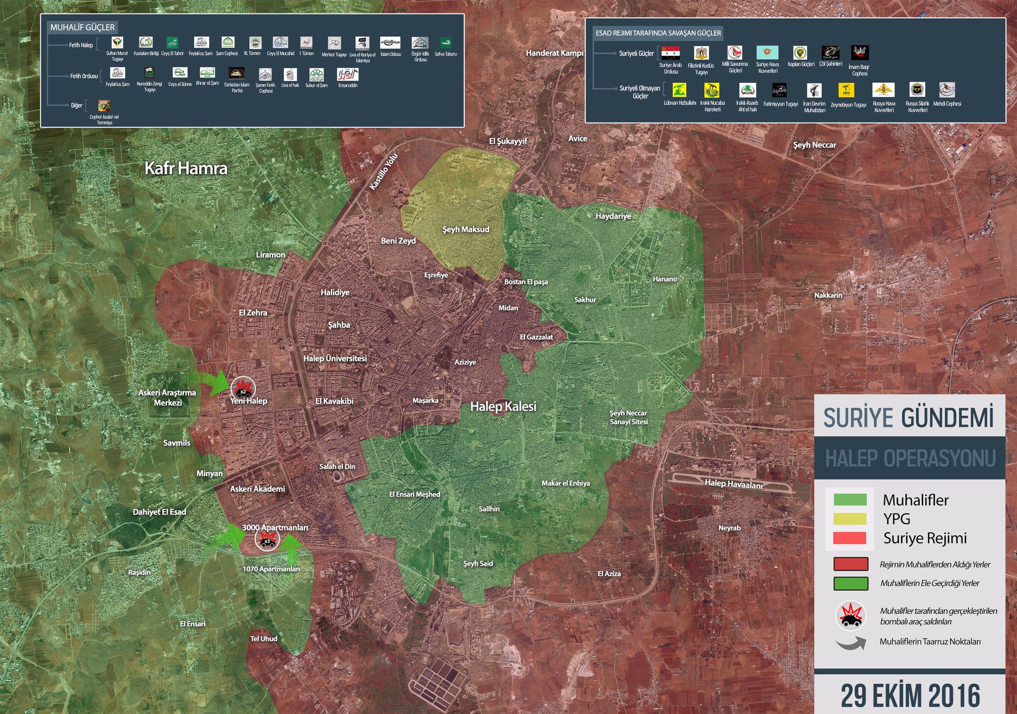Click the MUHALİF GÜÇLER panel header
The height and width of the screenshot is (714, 1017).
[x=82, y=27]
